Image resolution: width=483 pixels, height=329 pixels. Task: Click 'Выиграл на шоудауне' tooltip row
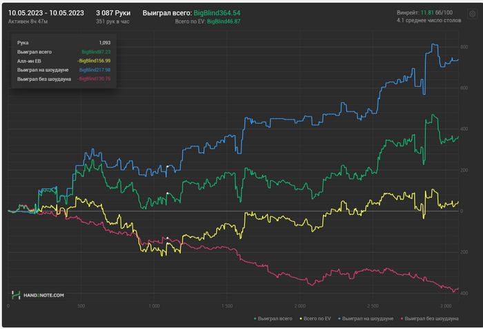pos(63,70)
